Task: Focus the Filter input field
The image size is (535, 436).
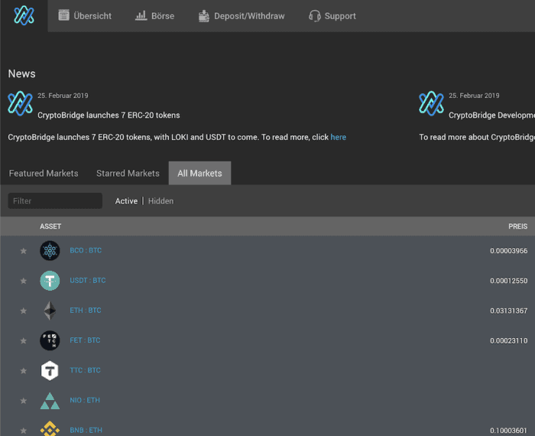Action: click(x=55, y=200)
